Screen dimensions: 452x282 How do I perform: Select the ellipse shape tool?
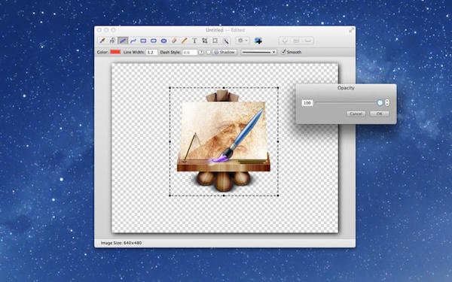[x=163, y=41]
